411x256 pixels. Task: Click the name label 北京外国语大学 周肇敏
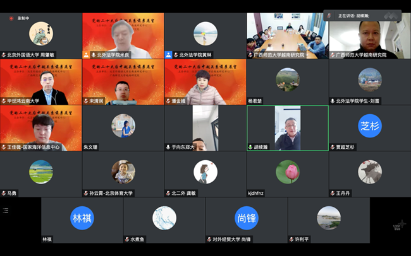(x=31, y=55)
